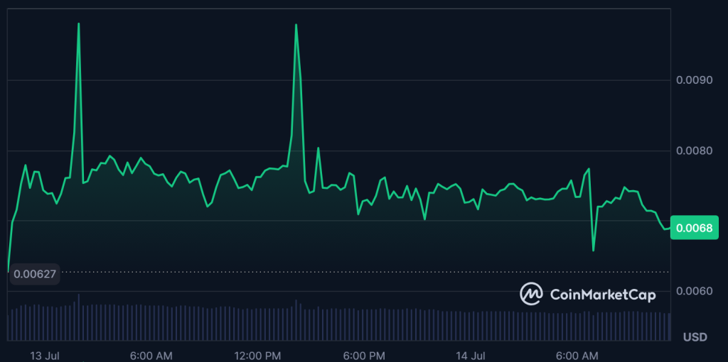Select the 0.0090 y-axis label
The width and height of the screenshot is (728, 362).
[693, 80]
